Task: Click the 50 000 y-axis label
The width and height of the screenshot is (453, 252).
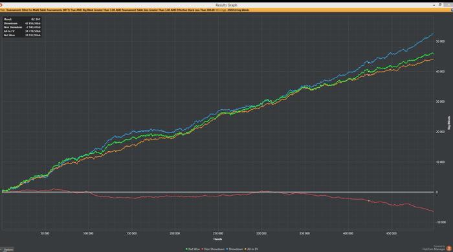Action: click(440, 41)
